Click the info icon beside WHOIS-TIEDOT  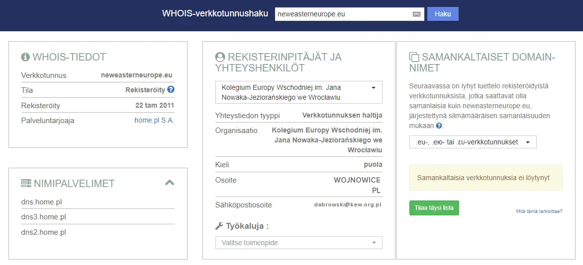point(25,57)
